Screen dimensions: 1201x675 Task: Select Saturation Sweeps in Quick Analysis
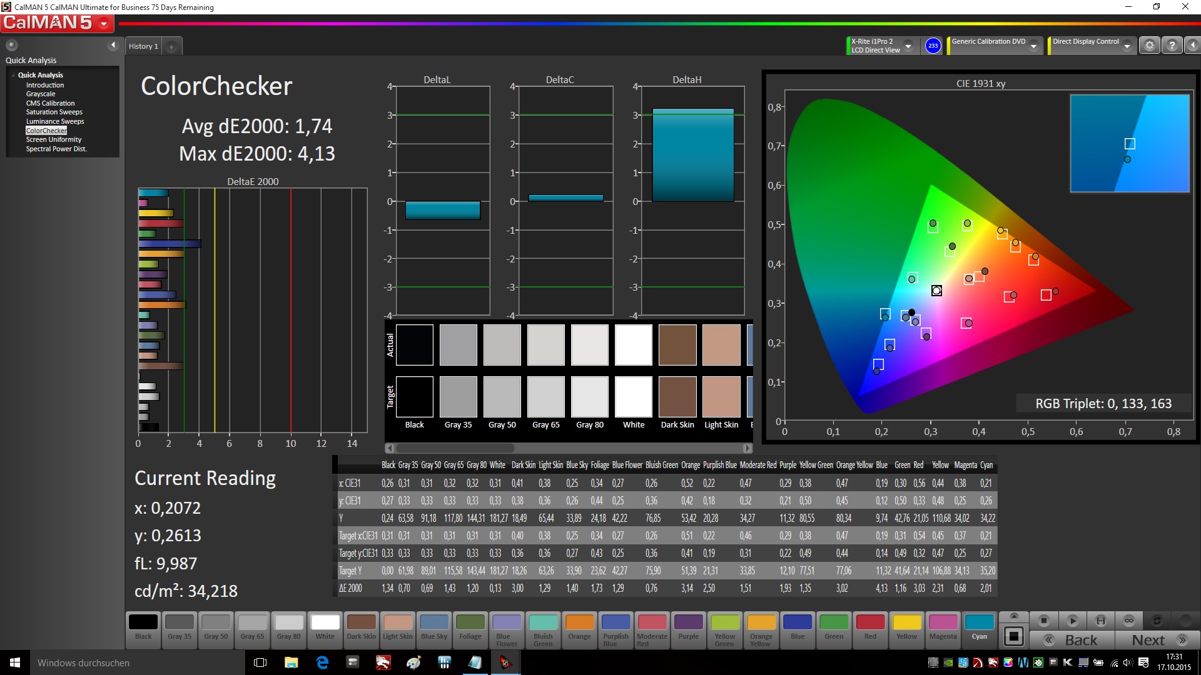pos(54,112)
